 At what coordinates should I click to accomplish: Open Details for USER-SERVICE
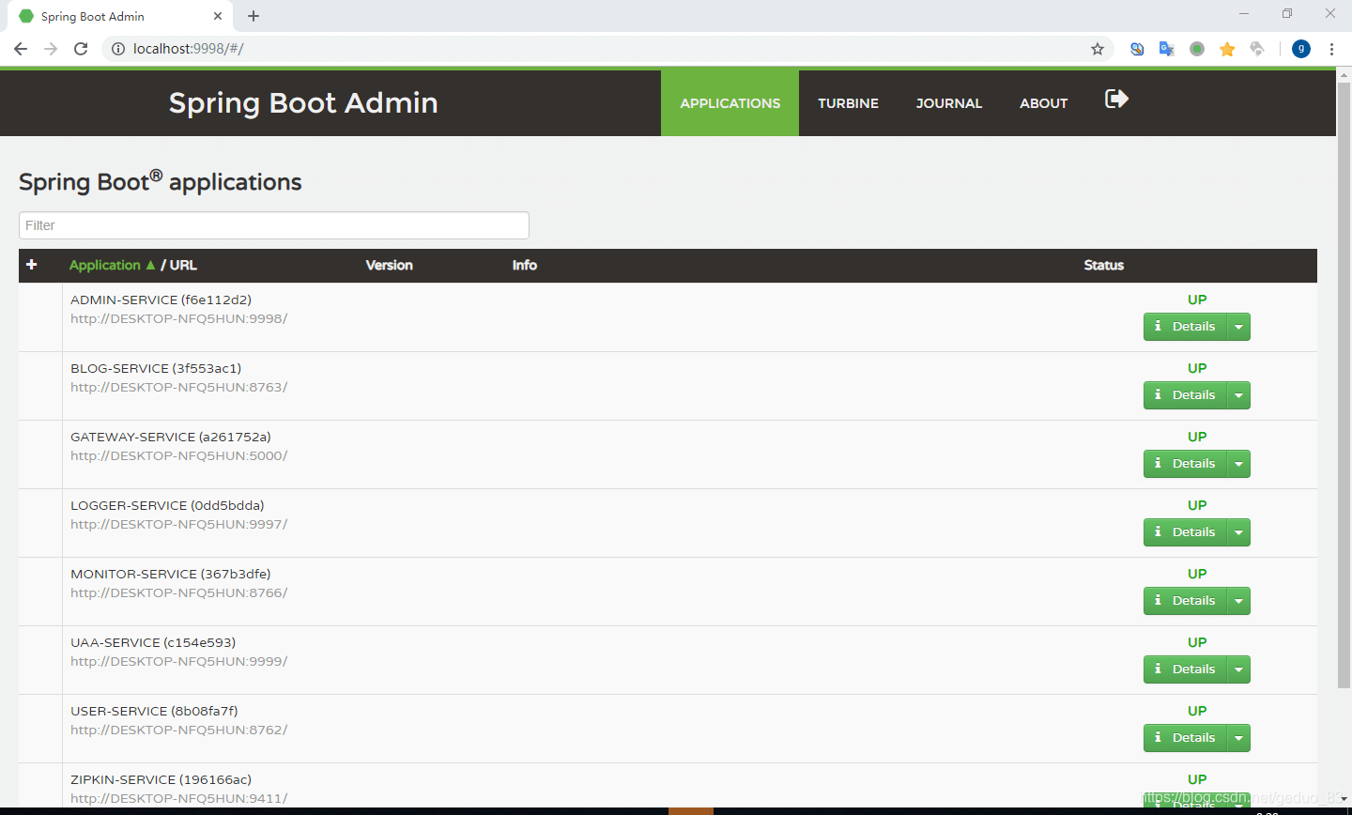click(x=1185, y=738)
